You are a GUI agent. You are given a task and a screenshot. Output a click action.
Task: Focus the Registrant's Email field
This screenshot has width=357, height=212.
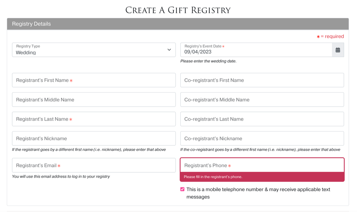tap(94, 165)
